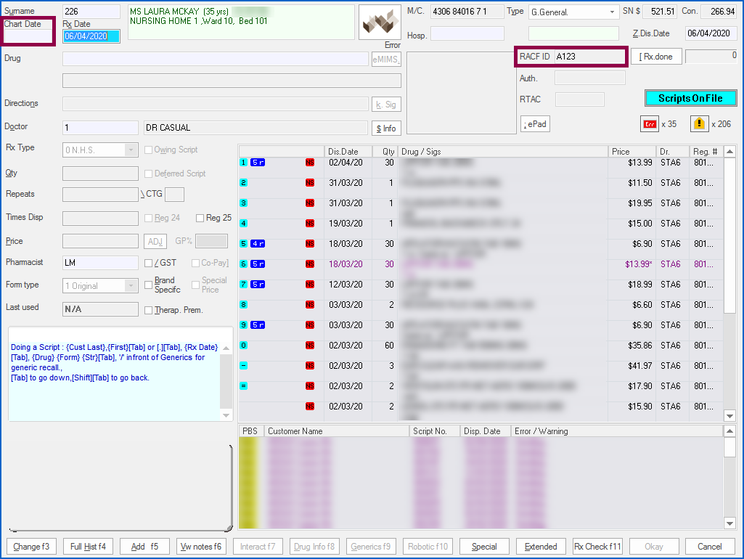744x559 pixels.
Task: Enable the Reg 25 checkbox
Action: click(200, 218)
